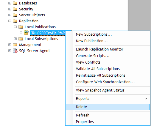Select the Security tree label
The height and width of the screenshot is (126, 151).
click(26, 9)
